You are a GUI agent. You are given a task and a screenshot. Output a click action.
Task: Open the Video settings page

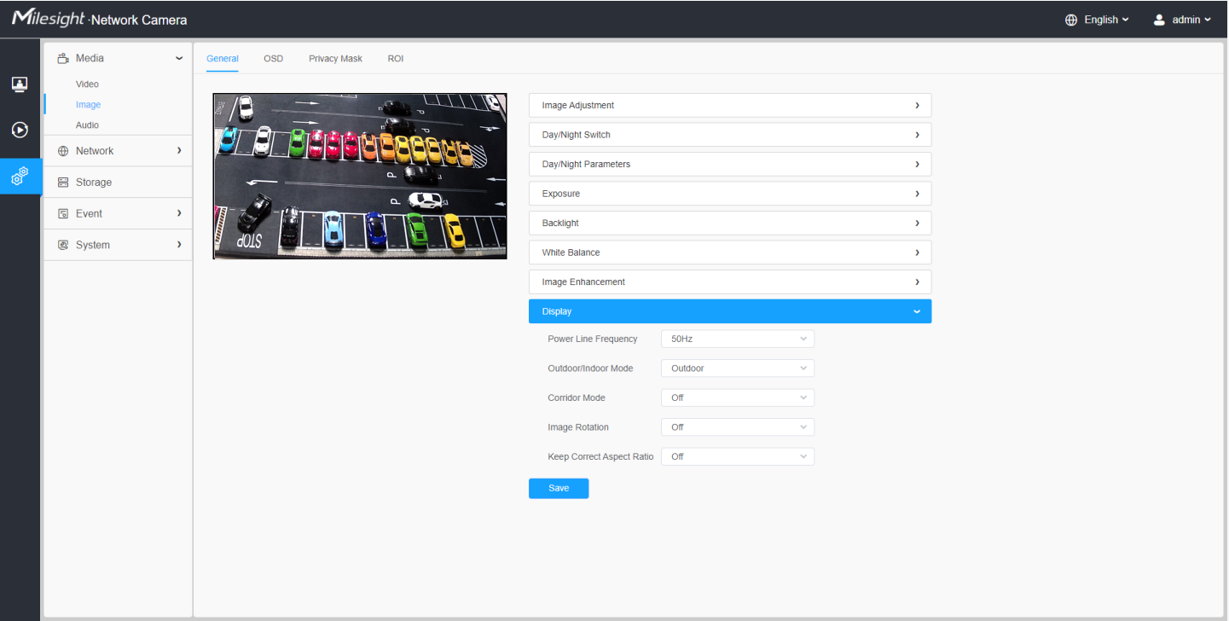(x=87, y=84)
